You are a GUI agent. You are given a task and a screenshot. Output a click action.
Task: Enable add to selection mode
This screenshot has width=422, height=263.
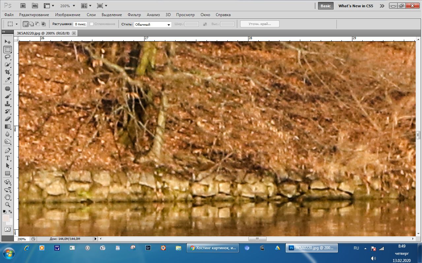[x=31, y=24]
